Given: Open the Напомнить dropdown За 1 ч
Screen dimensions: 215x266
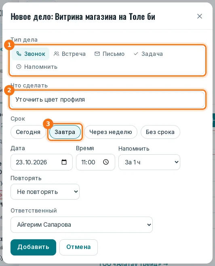Looking at the screenshot, I should tap(149, 162).
